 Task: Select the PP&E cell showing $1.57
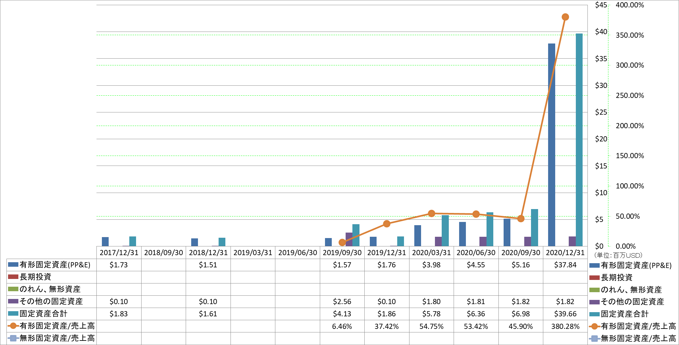342,265
